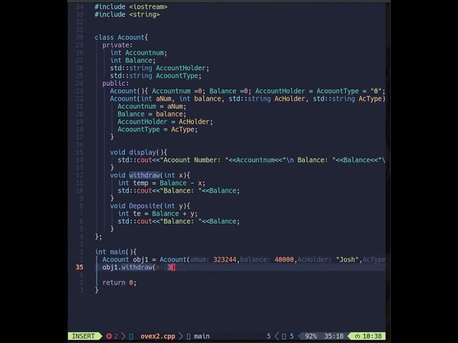Click the INSERT mode indicator
Viewport: 458px width, 343px height.
point(83,336)
